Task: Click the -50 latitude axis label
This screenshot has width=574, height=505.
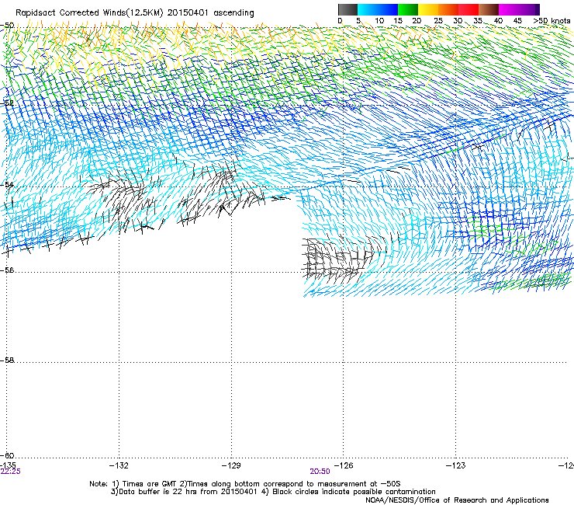Action: pos(7,26)
